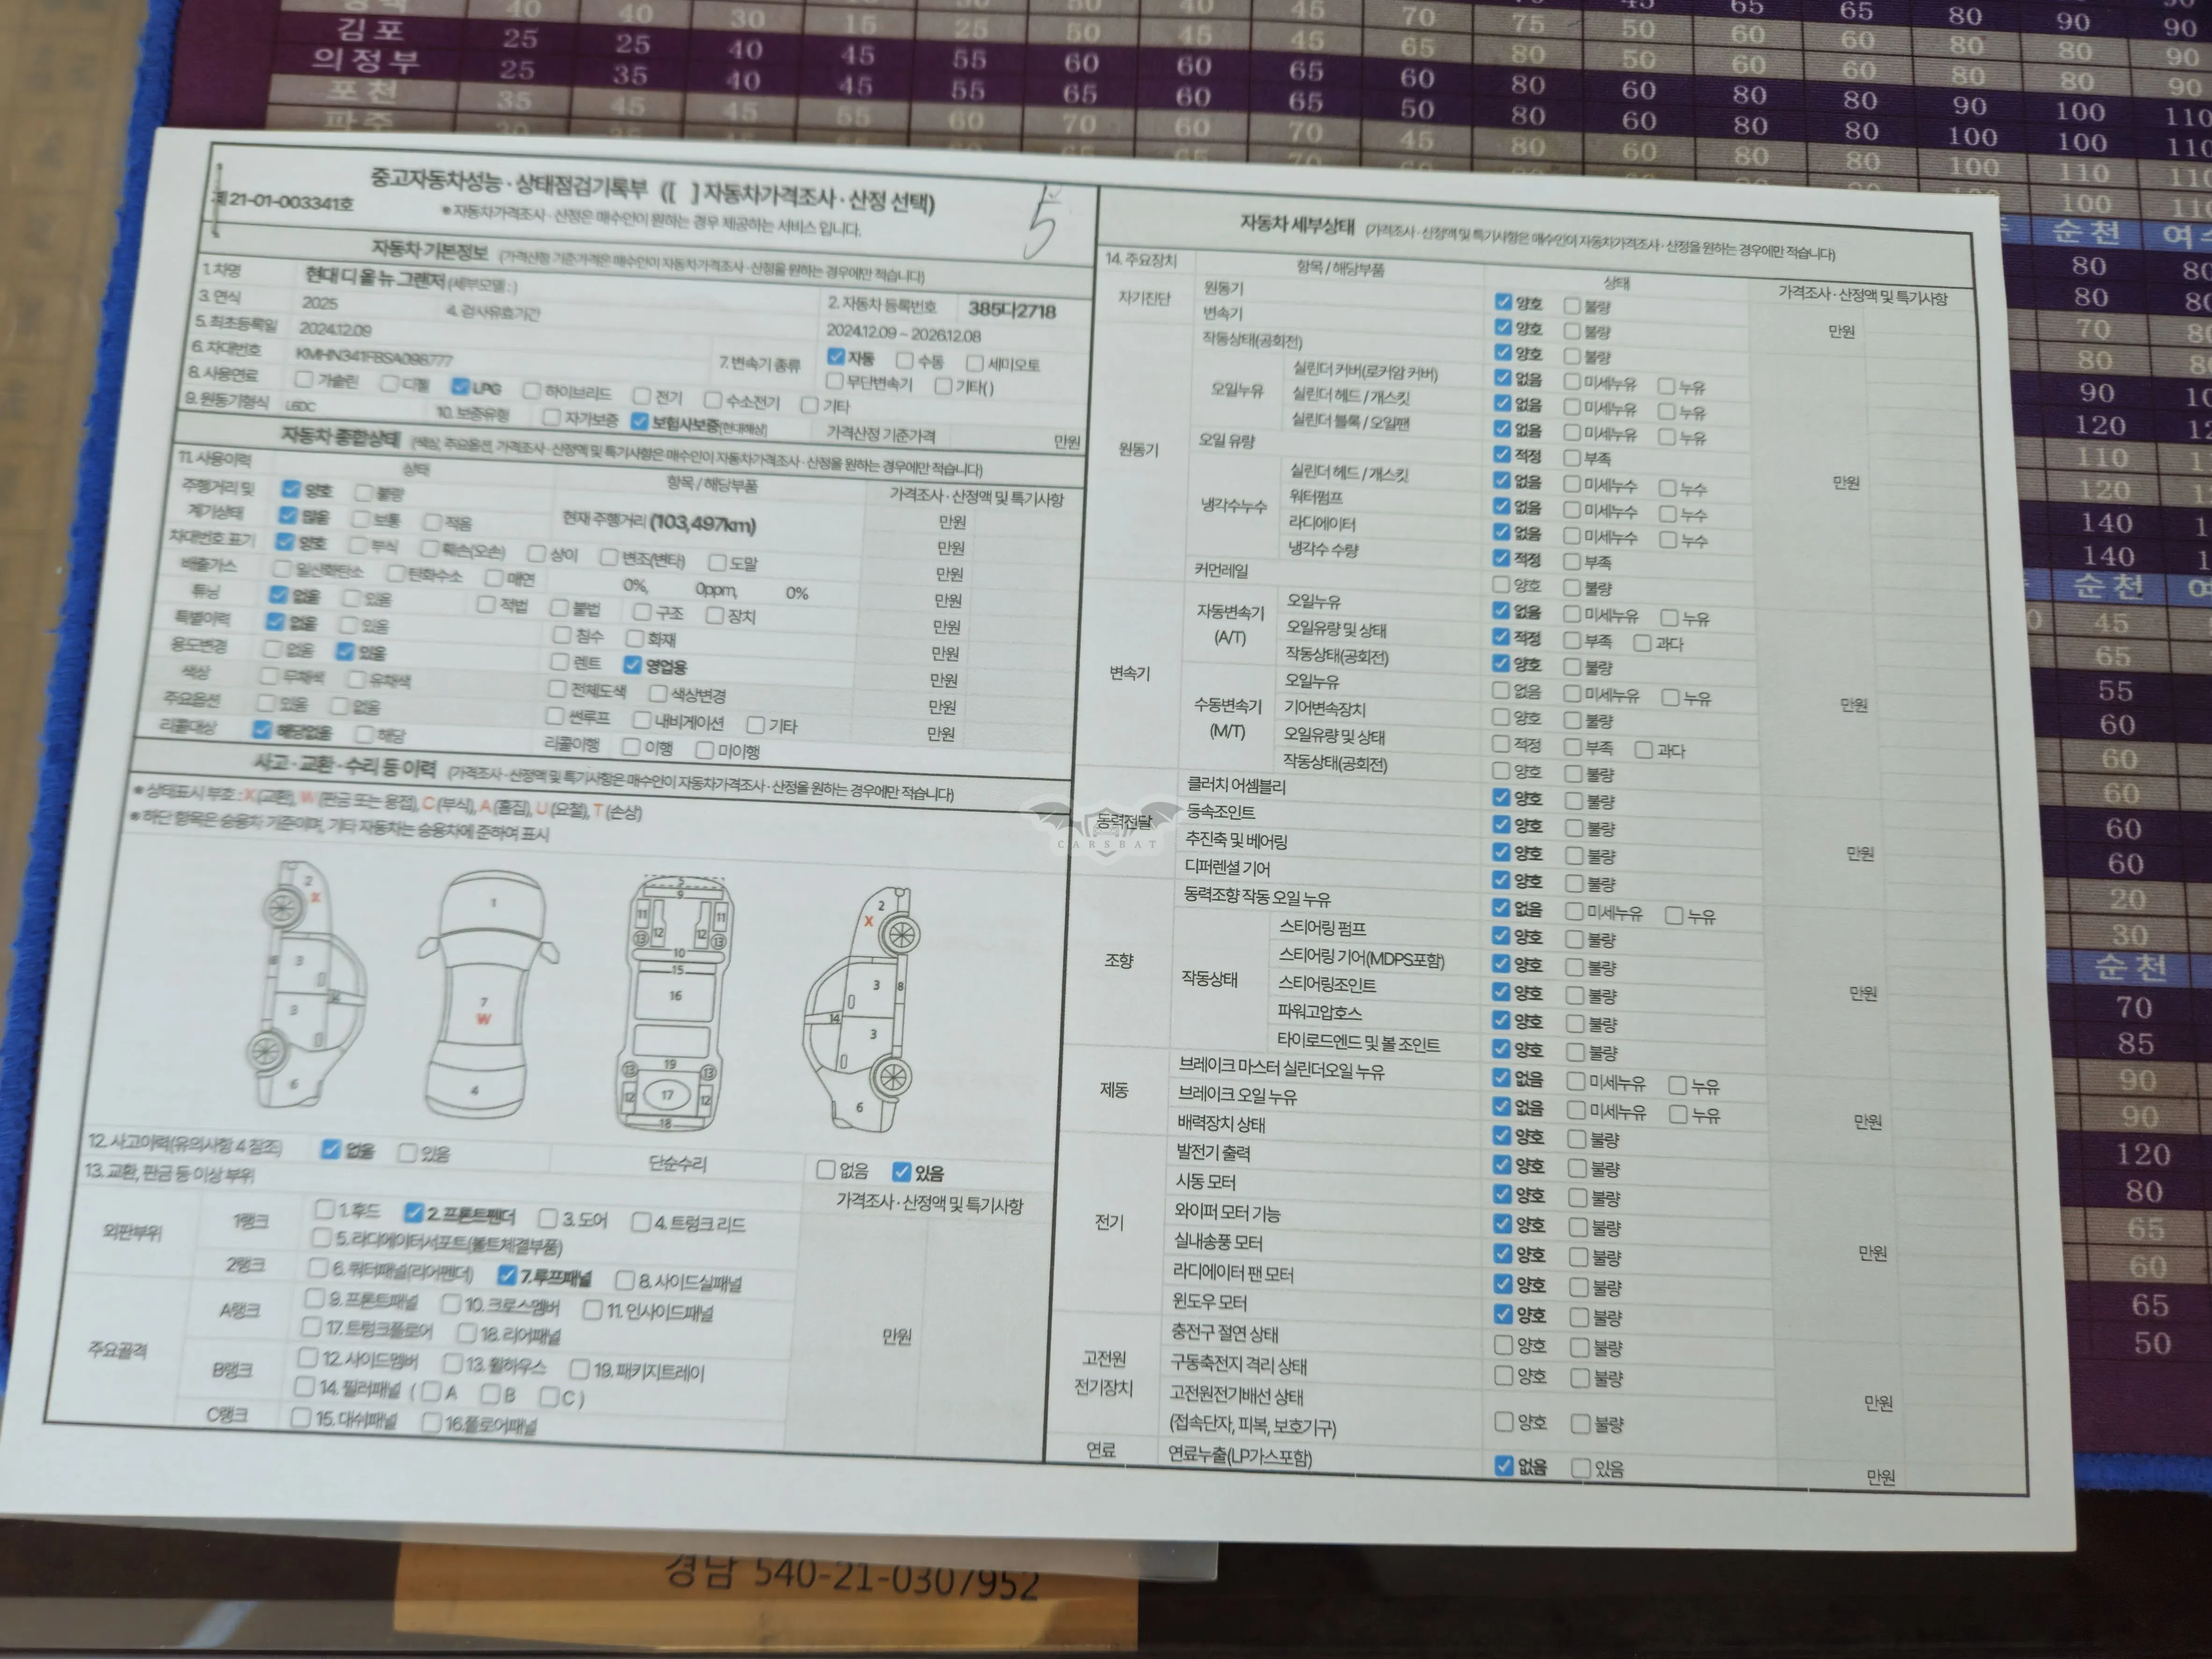2212x1659 pixels.
Task: Click the 김포 row label on the background chart
Action: click(x=371, y=30)
